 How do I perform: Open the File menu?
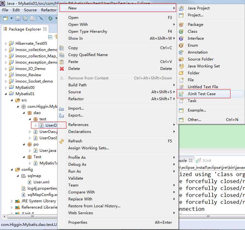click(x=5, y=10)
